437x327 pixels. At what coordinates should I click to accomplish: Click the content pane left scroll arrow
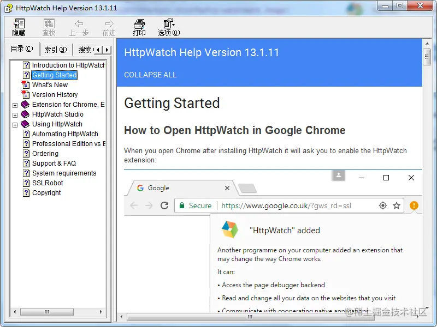point(121,317)
